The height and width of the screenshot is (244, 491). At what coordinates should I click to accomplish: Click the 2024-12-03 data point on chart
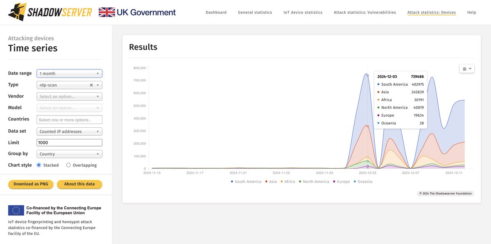(368, 75)
